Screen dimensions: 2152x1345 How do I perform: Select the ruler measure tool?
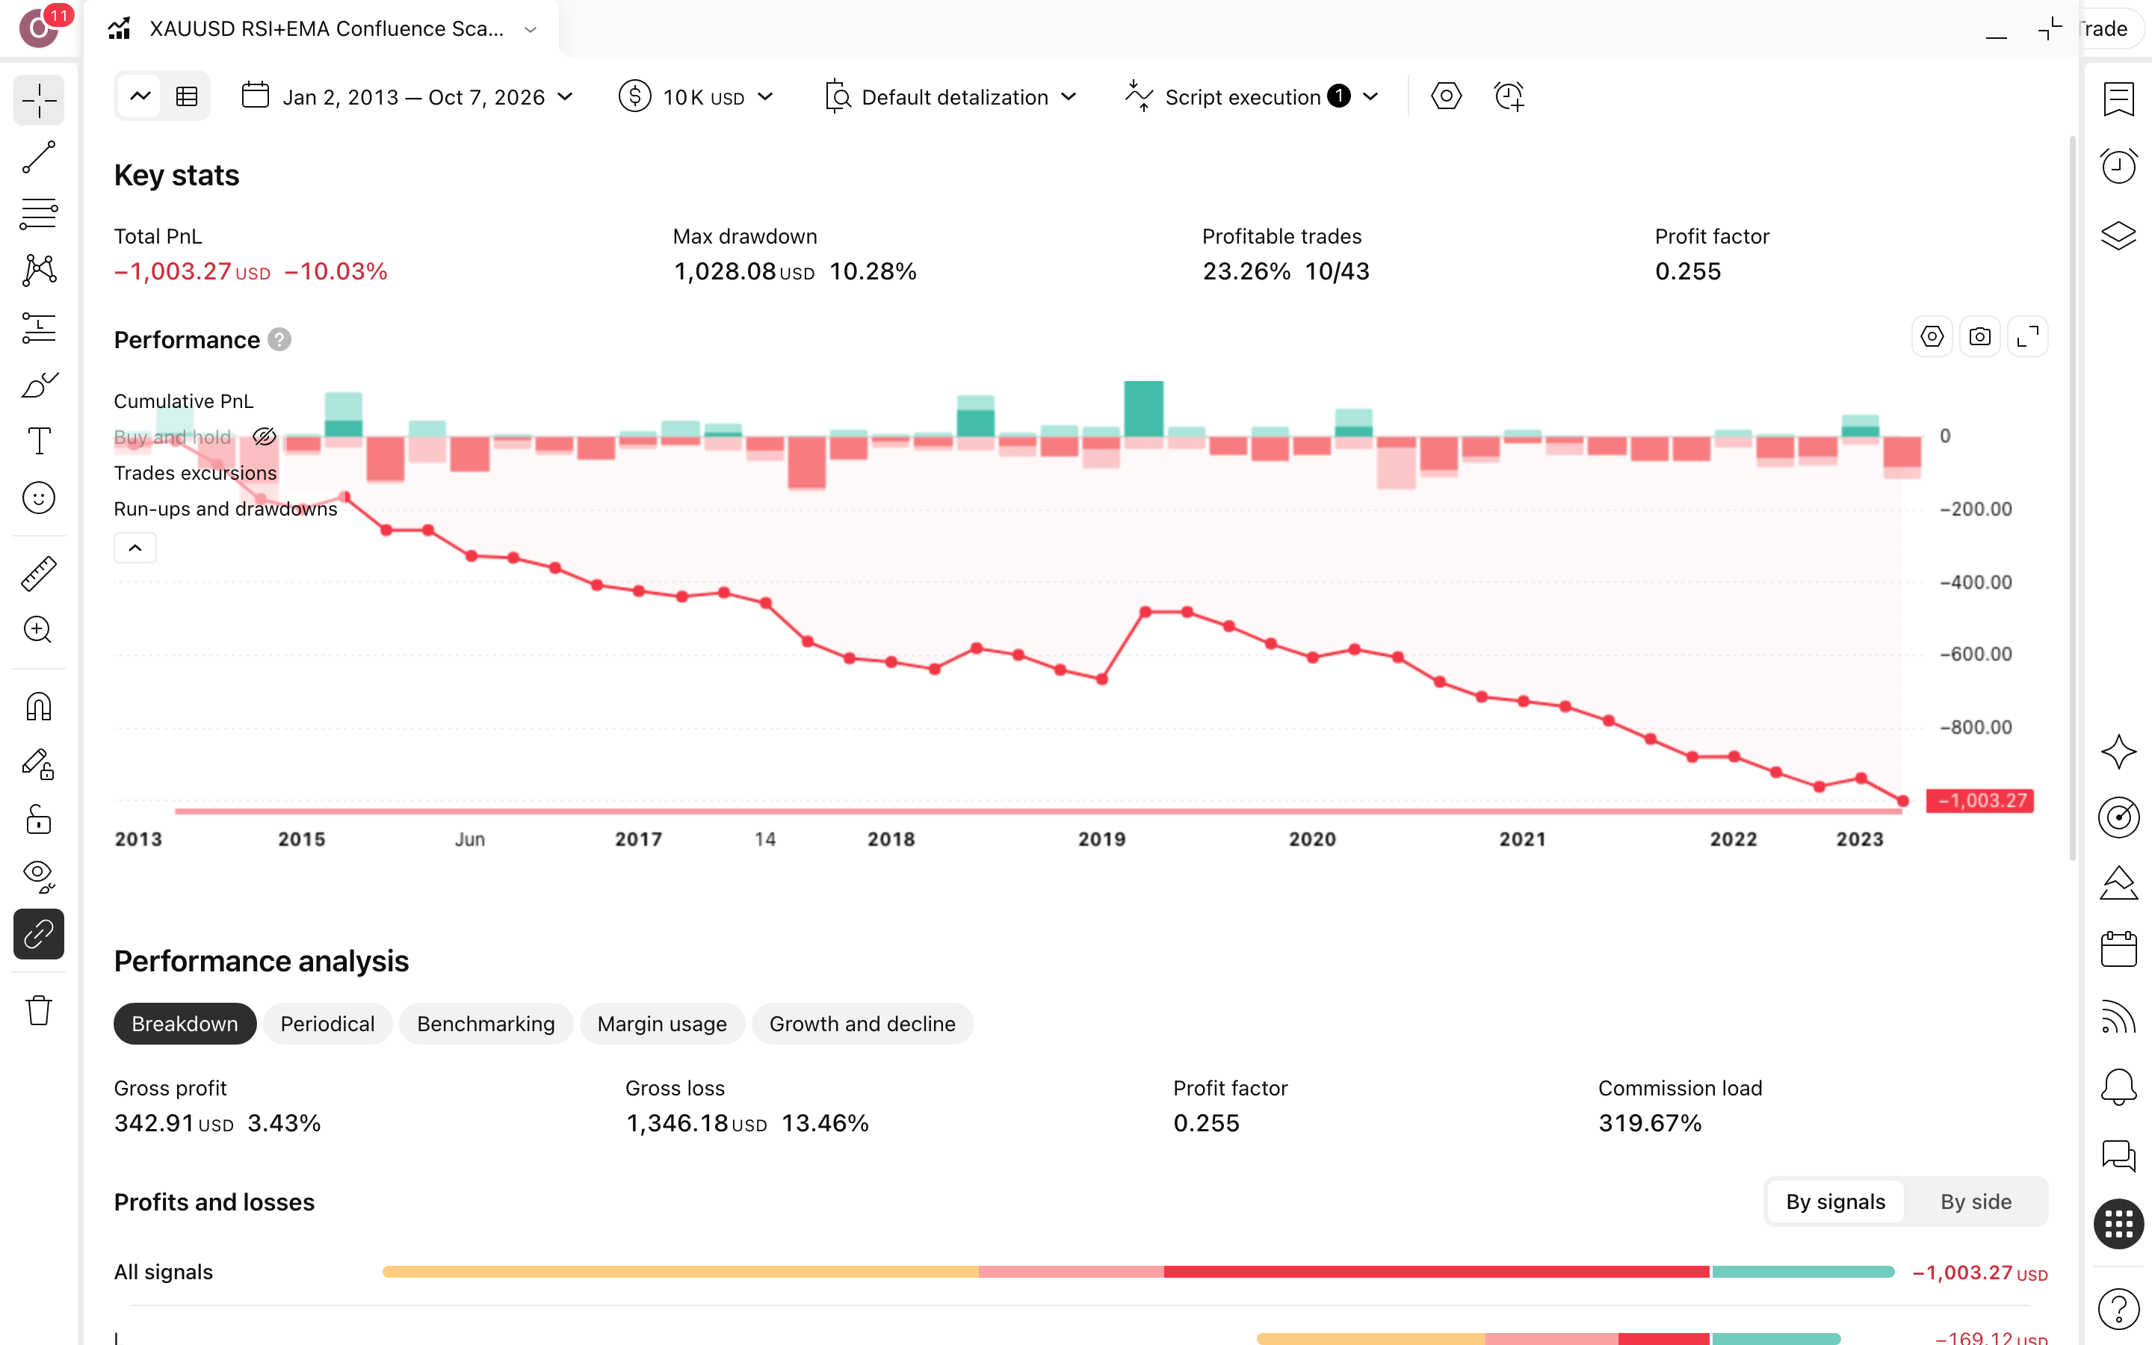(38, 574)
